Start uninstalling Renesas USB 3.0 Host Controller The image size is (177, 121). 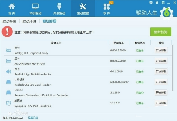[x=161, y=93]
